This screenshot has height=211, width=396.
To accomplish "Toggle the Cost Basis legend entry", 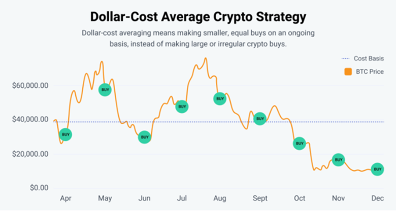I will (369, 58).
